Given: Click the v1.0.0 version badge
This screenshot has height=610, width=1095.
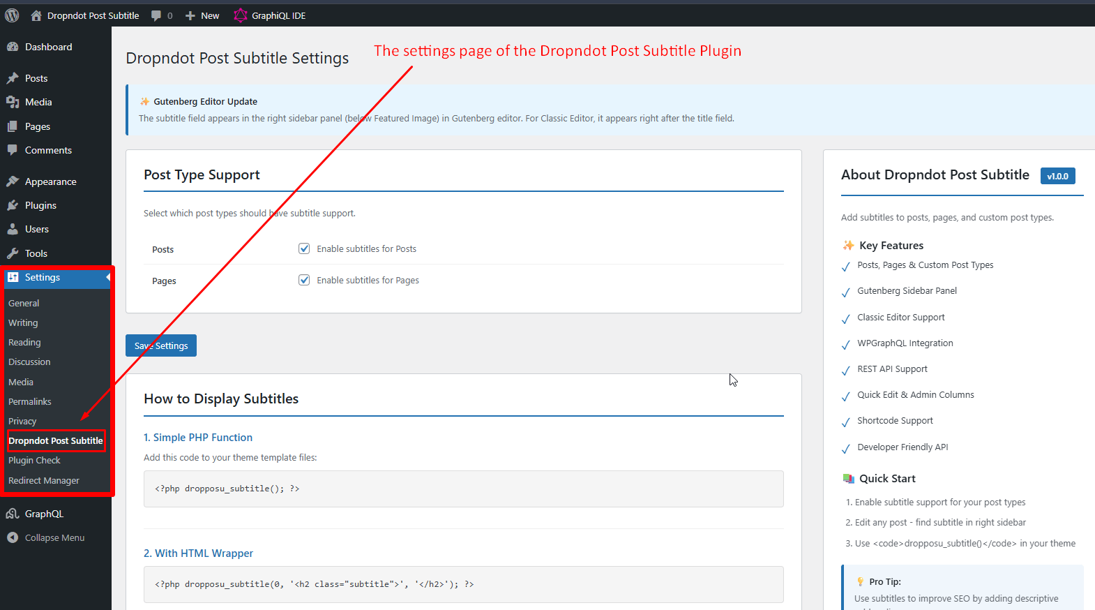Looking at the screenshot, I should tap(1057, 176).
